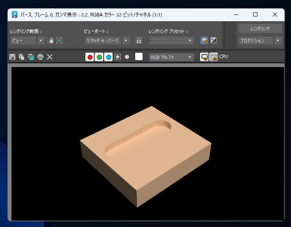291x227 pixels.
Task: Open the クアッド 4 - パース viewport dropdown
Action: point(107,41)
